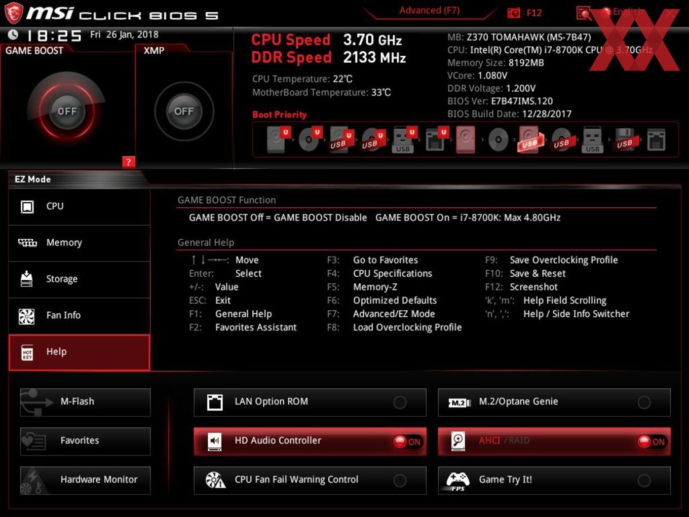Viewport: 689px width, 517px height.
Task: Click the BIOS Ver E7B47IMS.120 text
Action: click(x=500, y=101)
